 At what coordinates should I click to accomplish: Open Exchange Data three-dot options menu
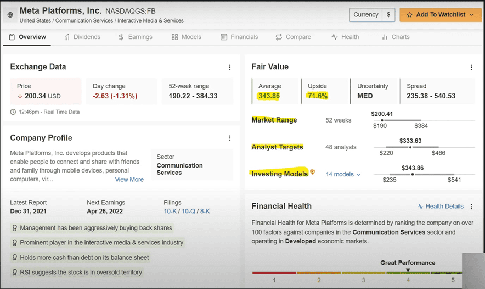[230, 67]
